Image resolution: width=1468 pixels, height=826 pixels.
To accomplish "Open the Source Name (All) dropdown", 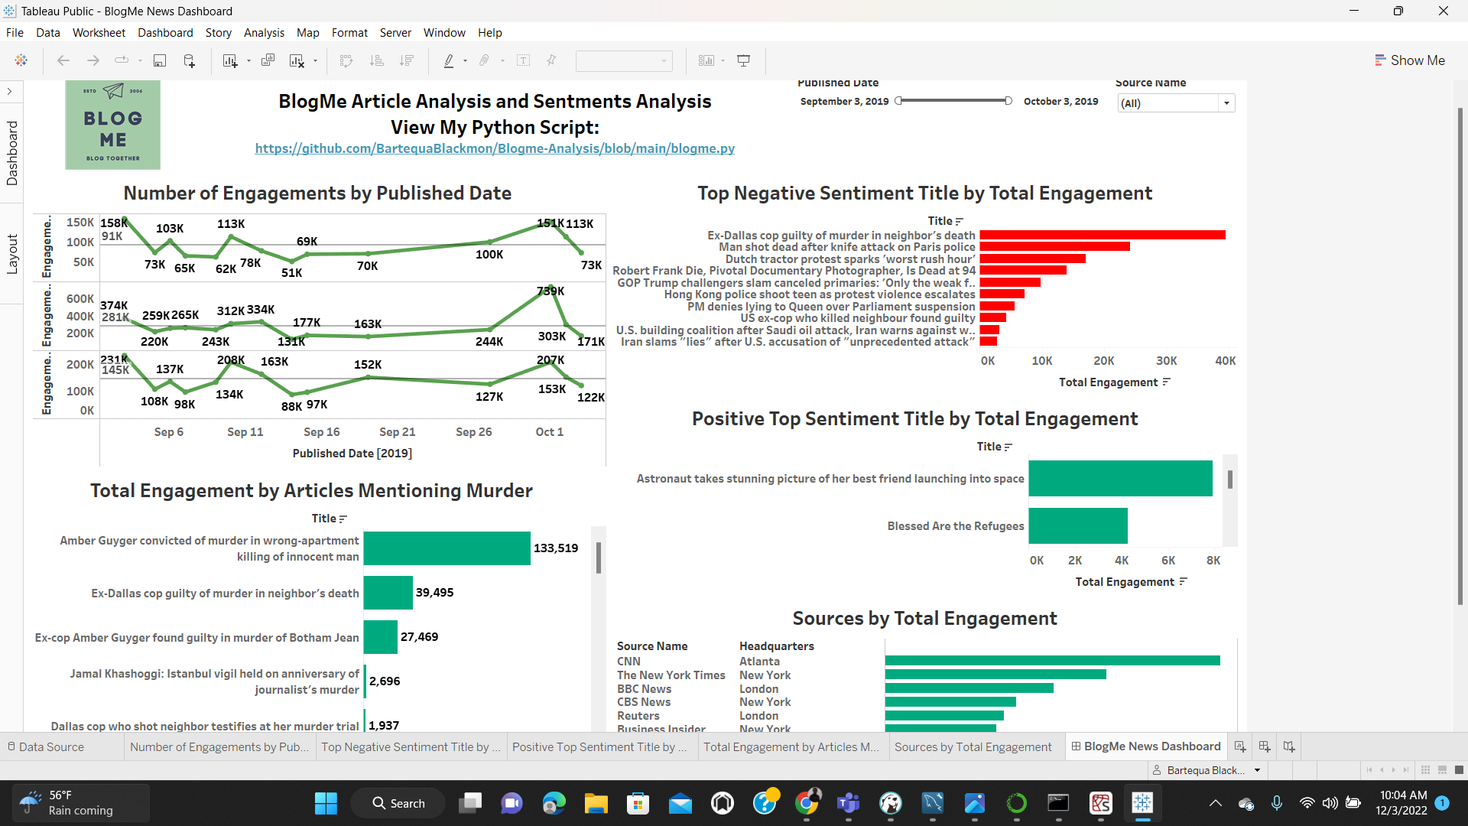I will tap(1226, 102).
